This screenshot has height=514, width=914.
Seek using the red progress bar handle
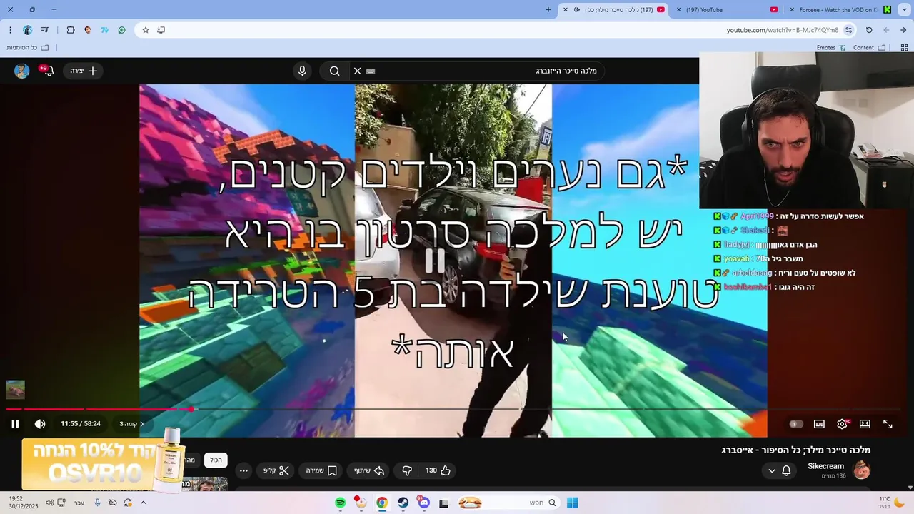pyautogui.click(x=191, y=409)
